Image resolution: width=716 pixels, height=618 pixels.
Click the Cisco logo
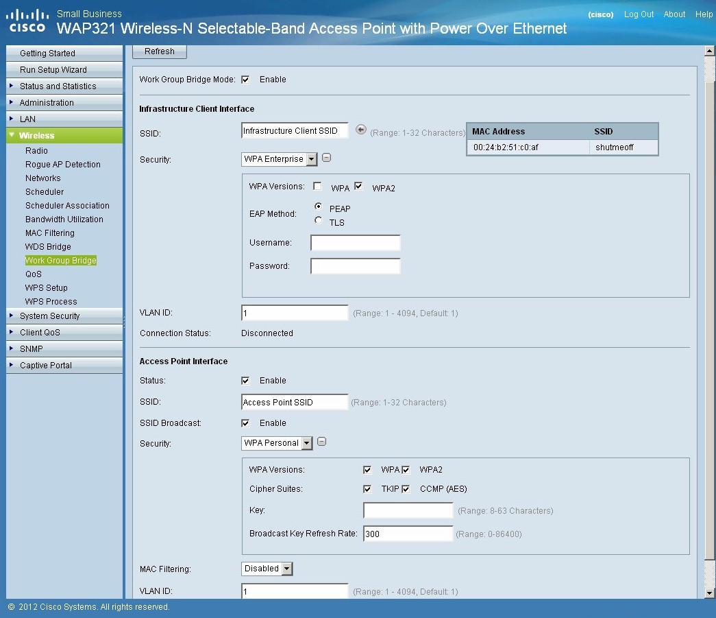pos(27,21)
